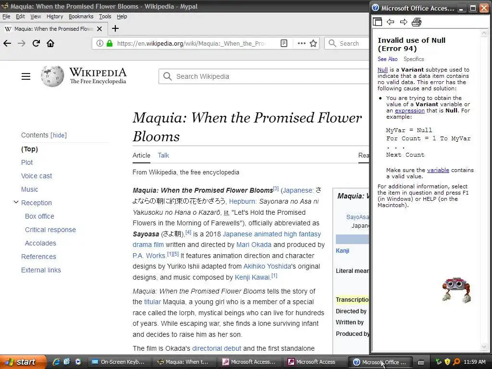Screen dimensions: 492x369
Task: Open the Hepburn romanization link
Action: [x=243, y=201]
